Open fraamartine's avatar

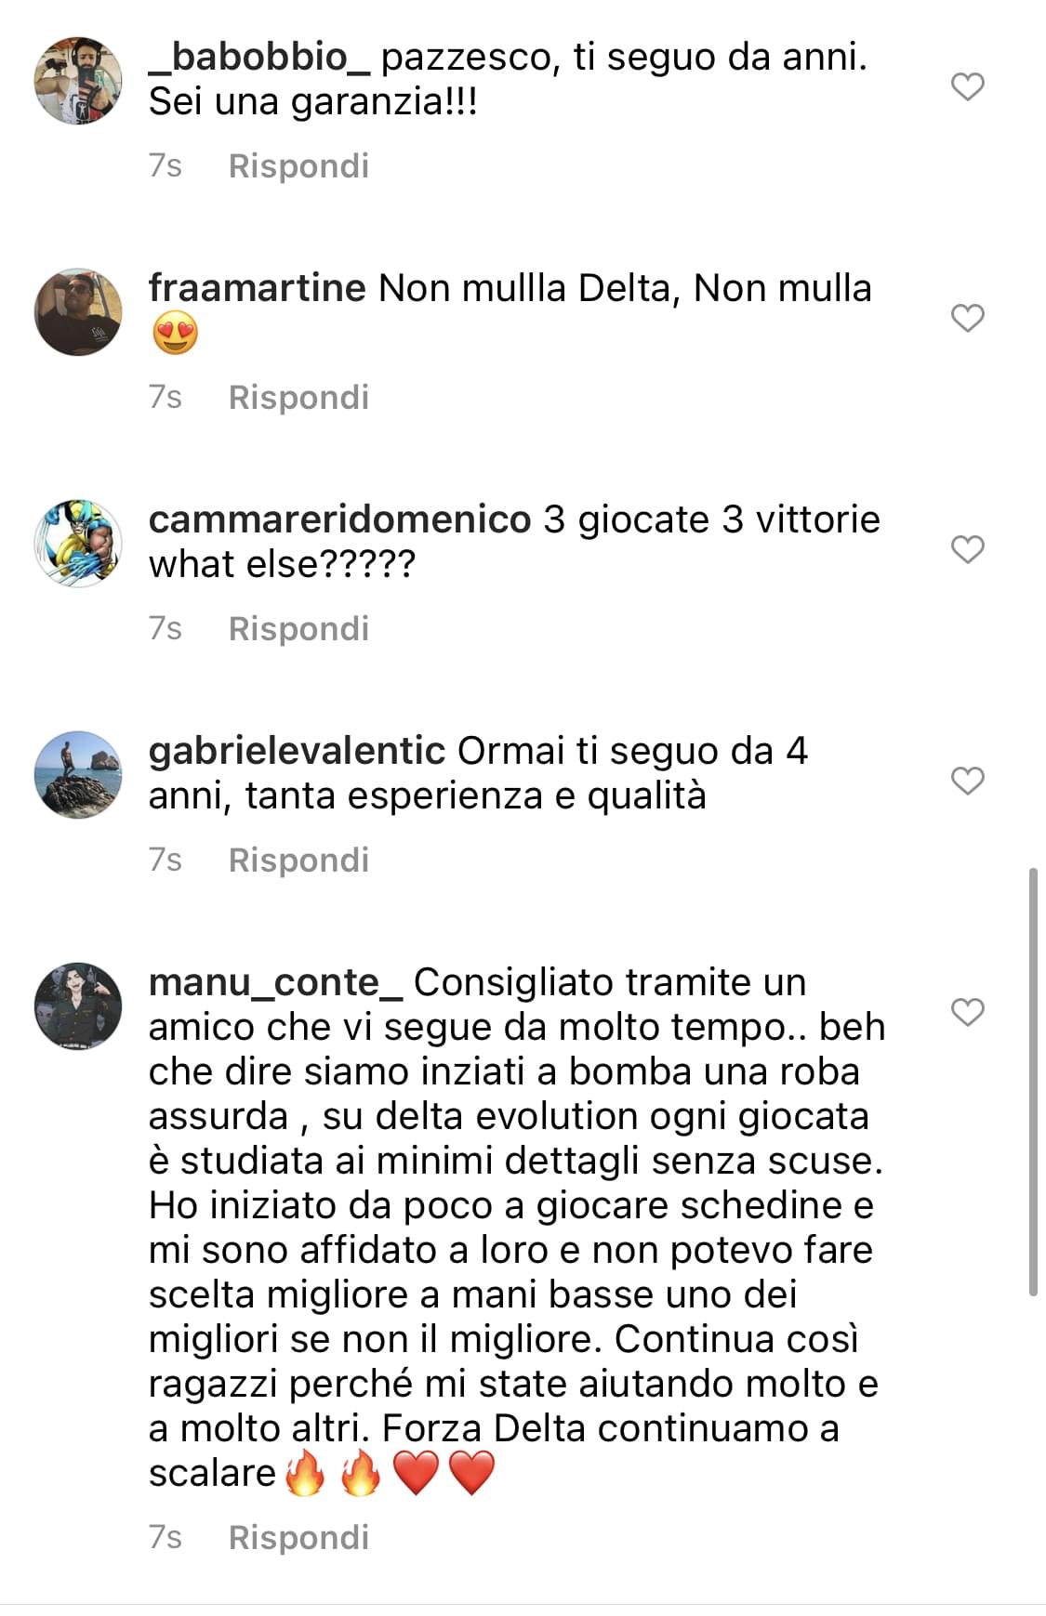[78, 312]
